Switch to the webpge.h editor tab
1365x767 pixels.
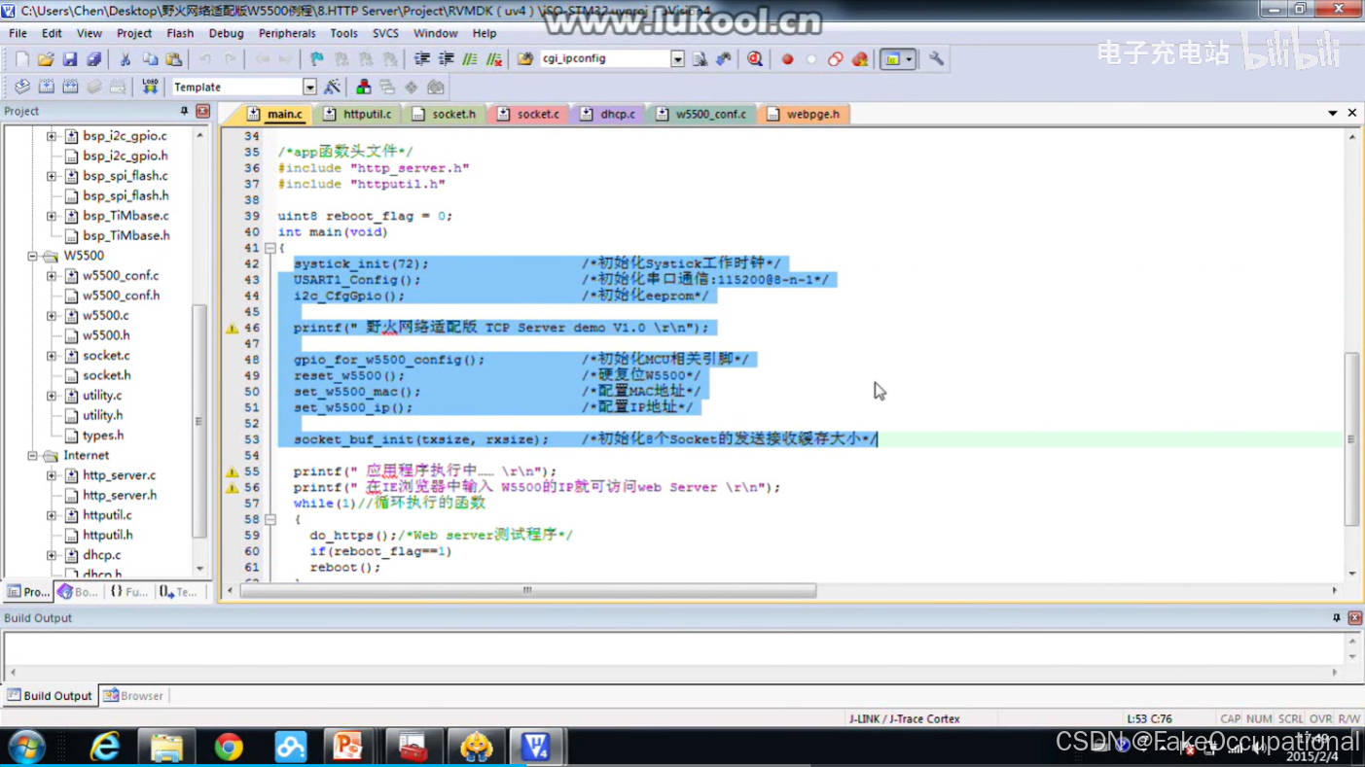click(804, 115)
